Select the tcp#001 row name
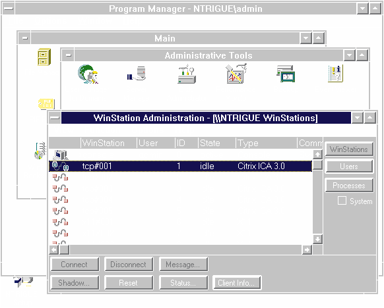 tap(97, 166)
